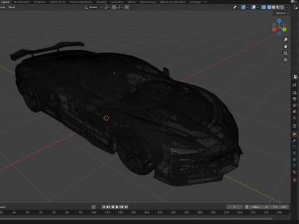Viewport: 299px width, 224px height.
Task: Toggle viewport gizmos display
Action: tap(244, 7)
